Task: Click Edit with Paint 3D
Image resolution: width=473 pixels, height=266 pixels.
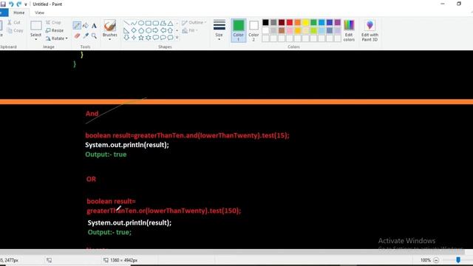Action: coord(370,30)
